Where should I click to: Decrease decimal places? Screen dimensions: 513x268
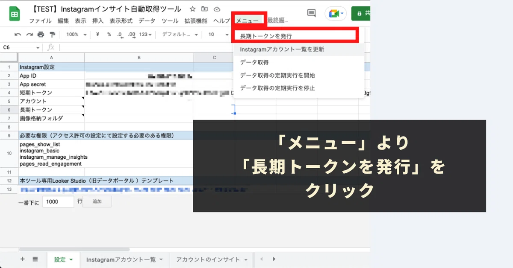(120, 35)
